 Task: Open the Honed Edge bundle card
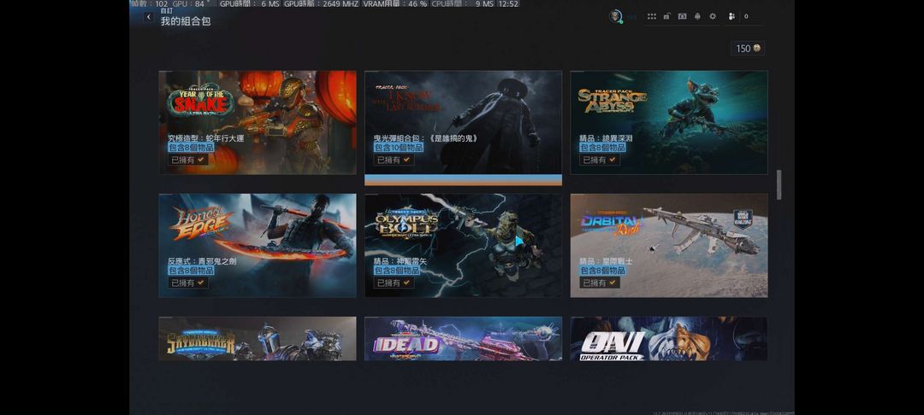(258, 245)
